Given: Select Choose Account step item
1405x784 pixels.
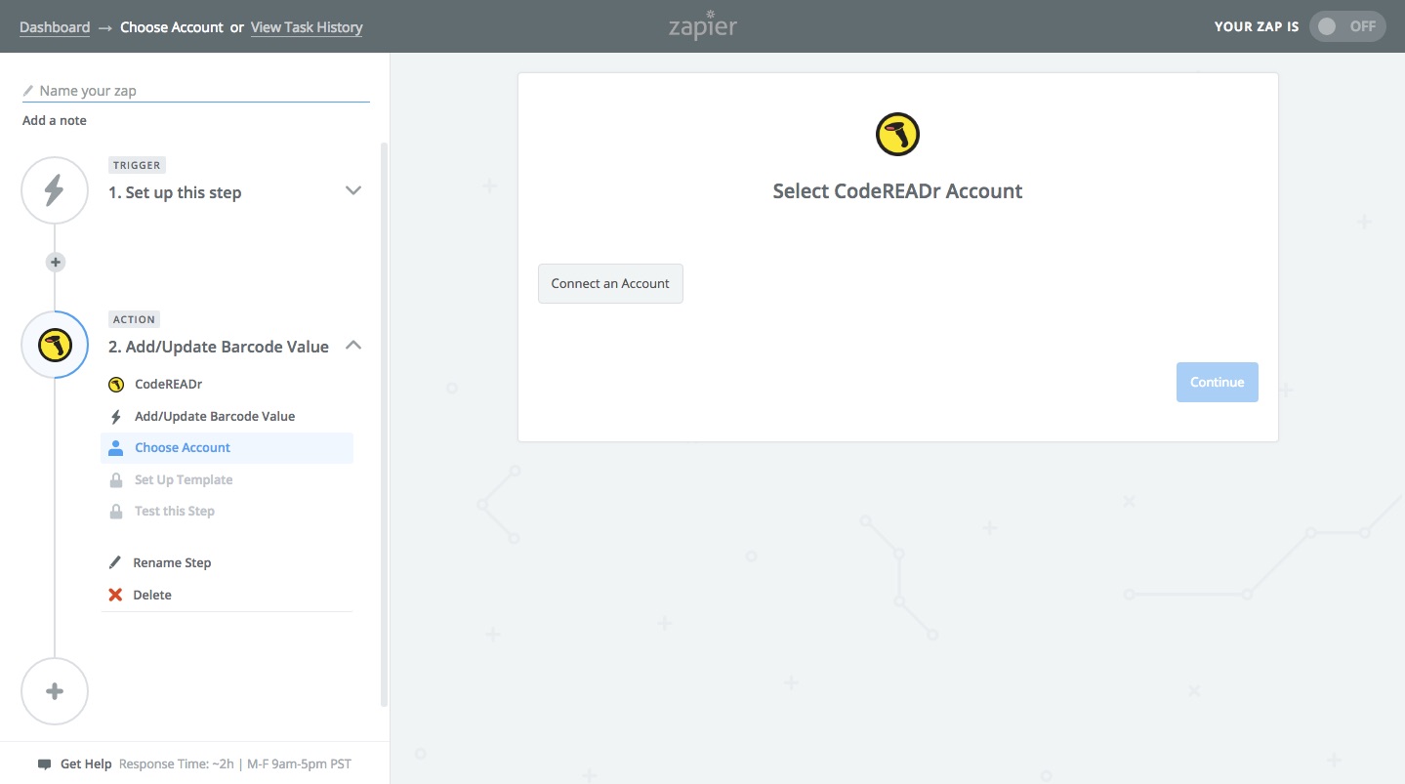Looking at the screenshot, I should (227, 448).
